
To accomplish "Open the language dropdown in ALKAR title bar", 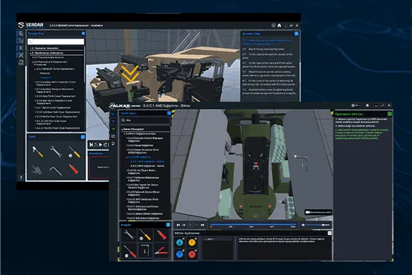I will tap(357, 105).
